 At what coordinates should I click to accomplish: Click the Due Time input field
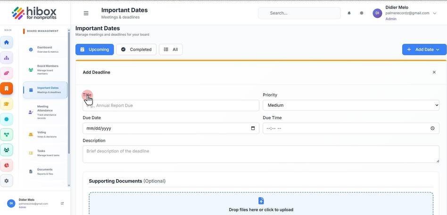pos(351,128)
